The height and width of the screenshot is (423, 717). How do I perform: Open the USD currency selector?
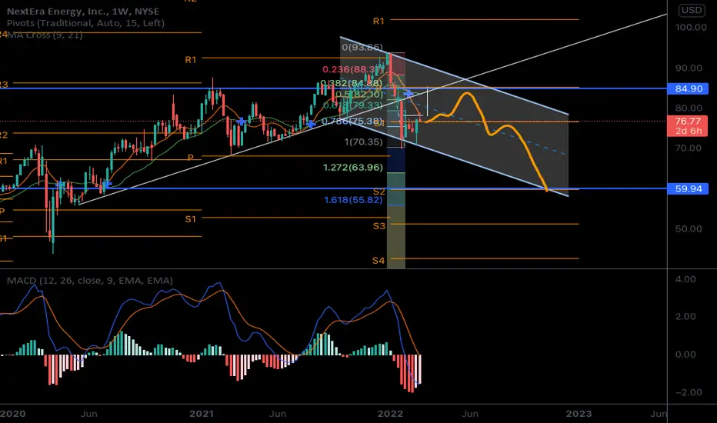coord(692,11)
